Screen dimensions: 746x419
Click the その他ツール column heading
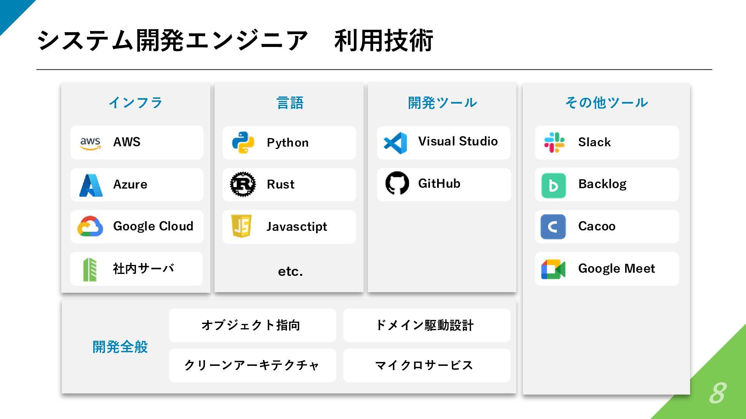[606, 103]
